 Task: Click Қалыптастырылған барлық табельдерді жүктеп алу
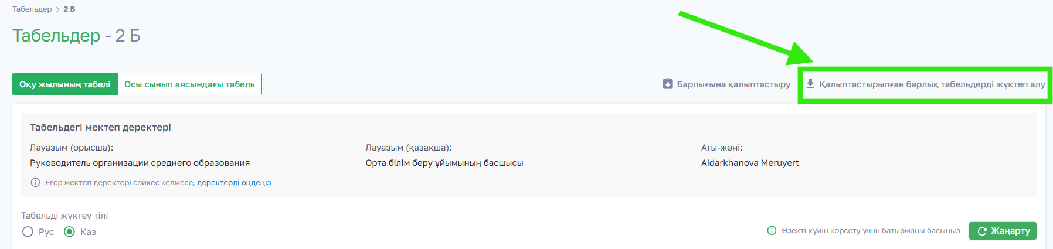[932, 84]
